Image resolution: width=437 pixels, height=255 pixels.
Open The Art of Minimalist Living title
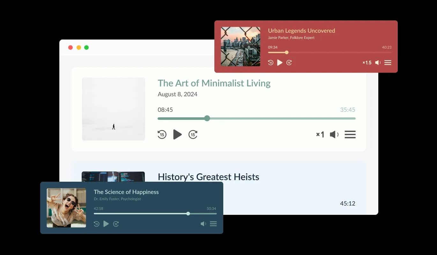click(x=214, y=83)
